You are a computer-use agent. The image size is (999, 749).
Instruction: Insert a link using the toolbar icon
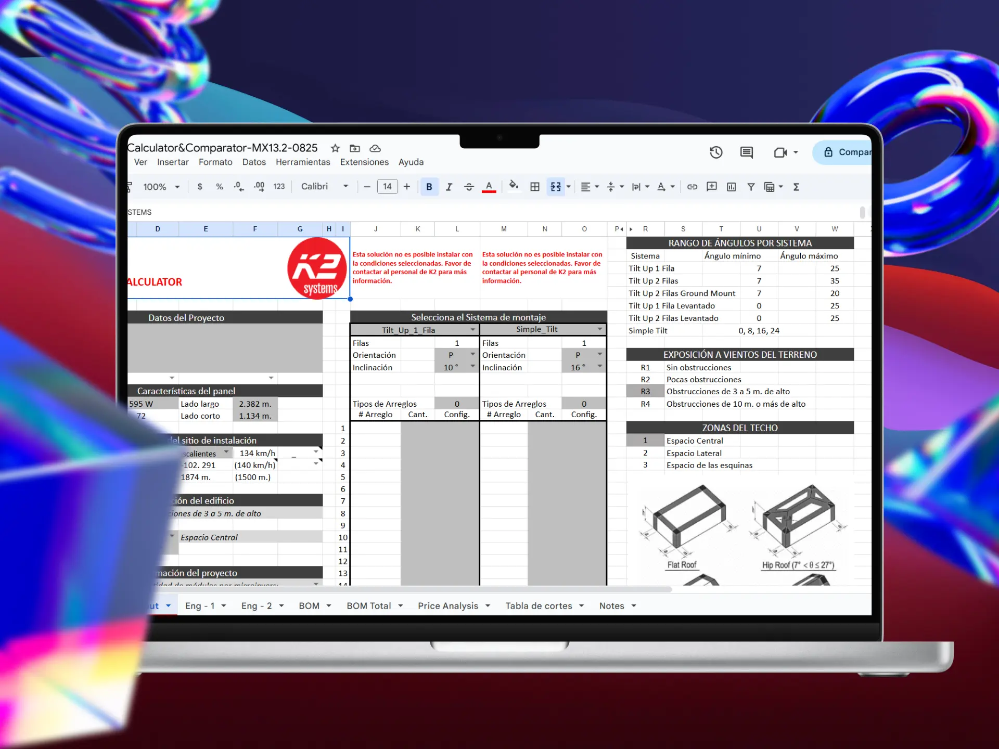pos(692,186)
